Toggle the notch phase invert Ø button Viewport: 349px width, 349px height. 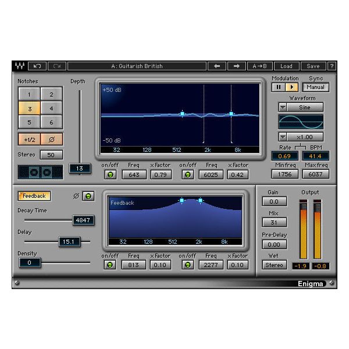pyautogui.click(x=51, y=140)
